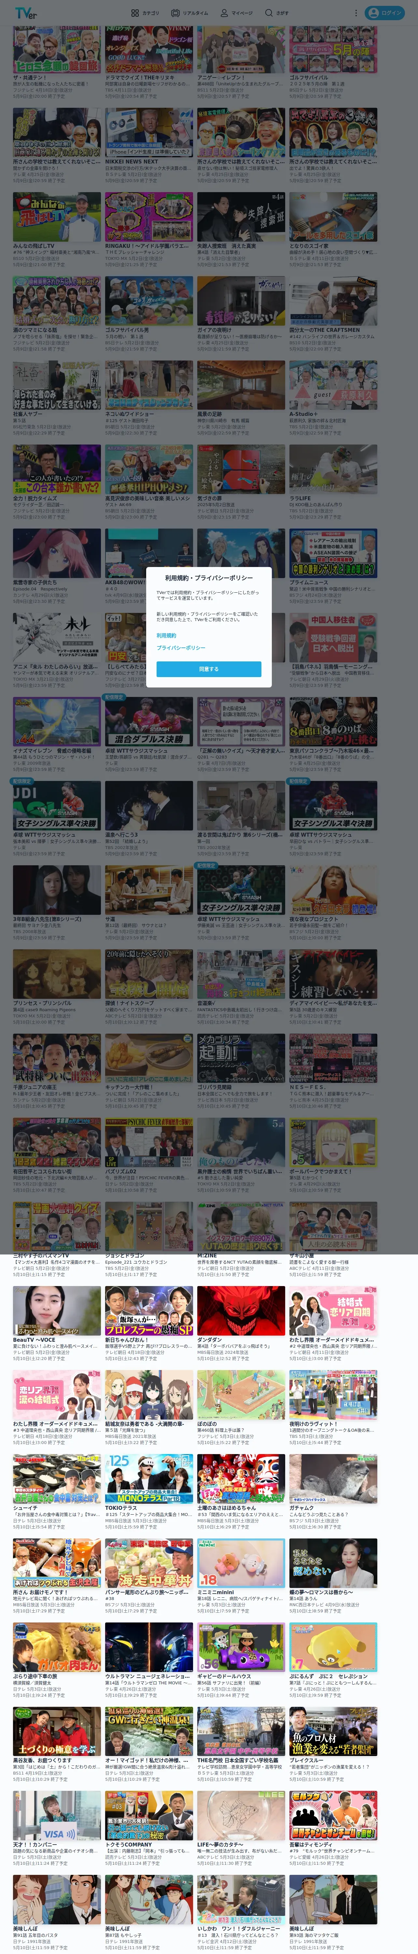Open 千原ジュニアの座王 thumbnail
The height and width of the screenshot is (1954, 418).
point(57,1058)
